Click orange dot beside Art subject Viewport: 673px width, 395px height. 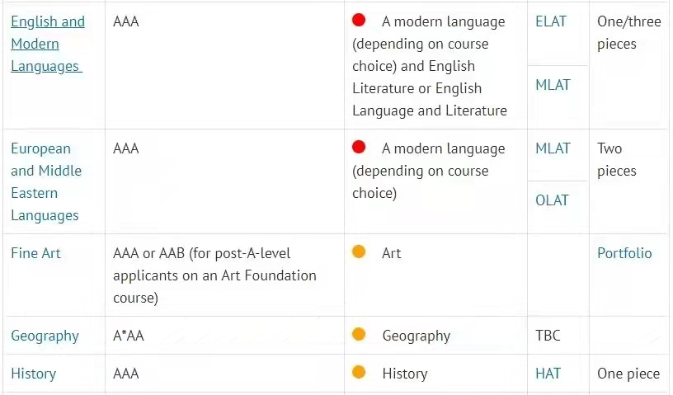coord(359,252)
